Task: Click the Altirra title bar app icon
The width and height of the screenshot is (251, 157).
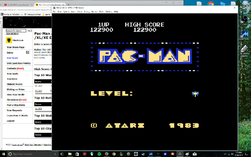Action: (54, 8)
